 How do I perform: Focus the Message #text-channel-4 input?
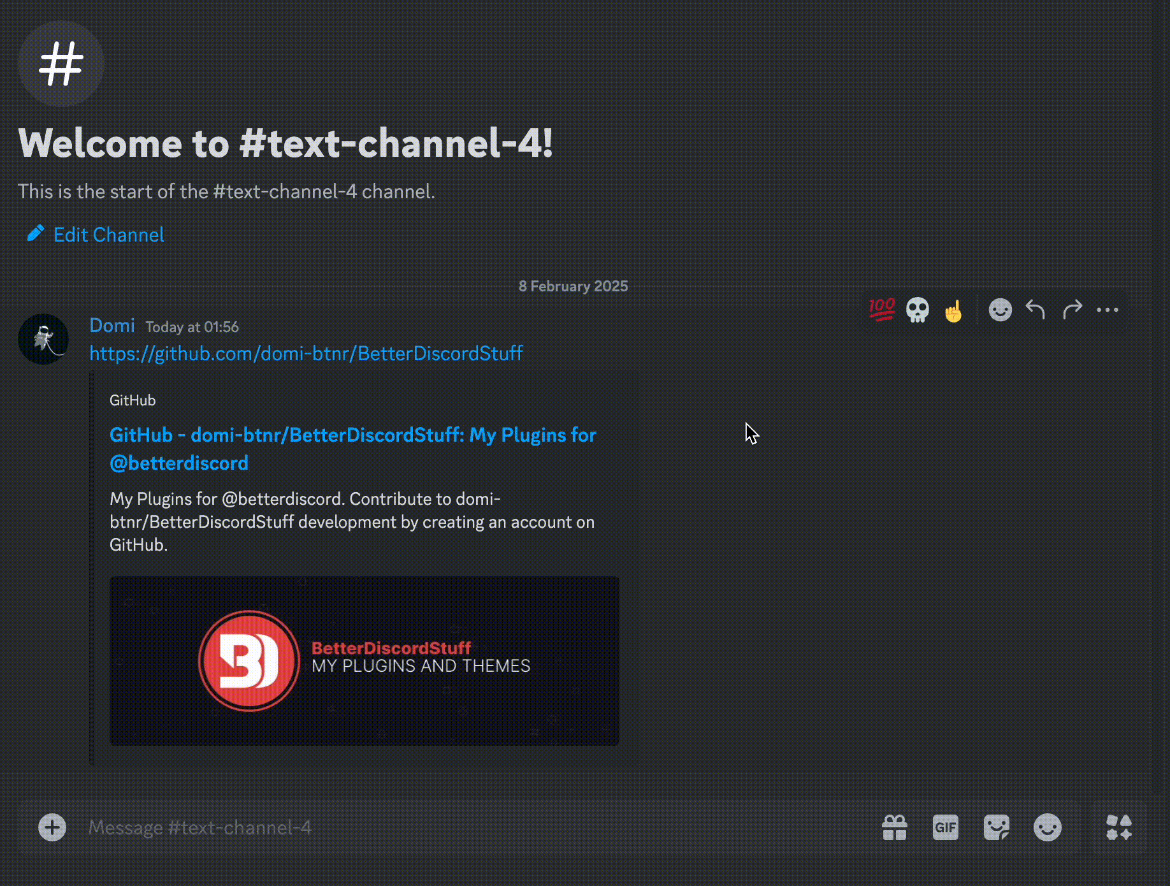coord(446,827)
